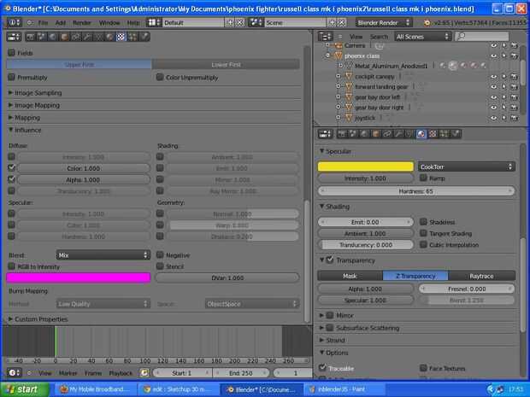Open the Object tab in the right properties editor

[375, 134]
